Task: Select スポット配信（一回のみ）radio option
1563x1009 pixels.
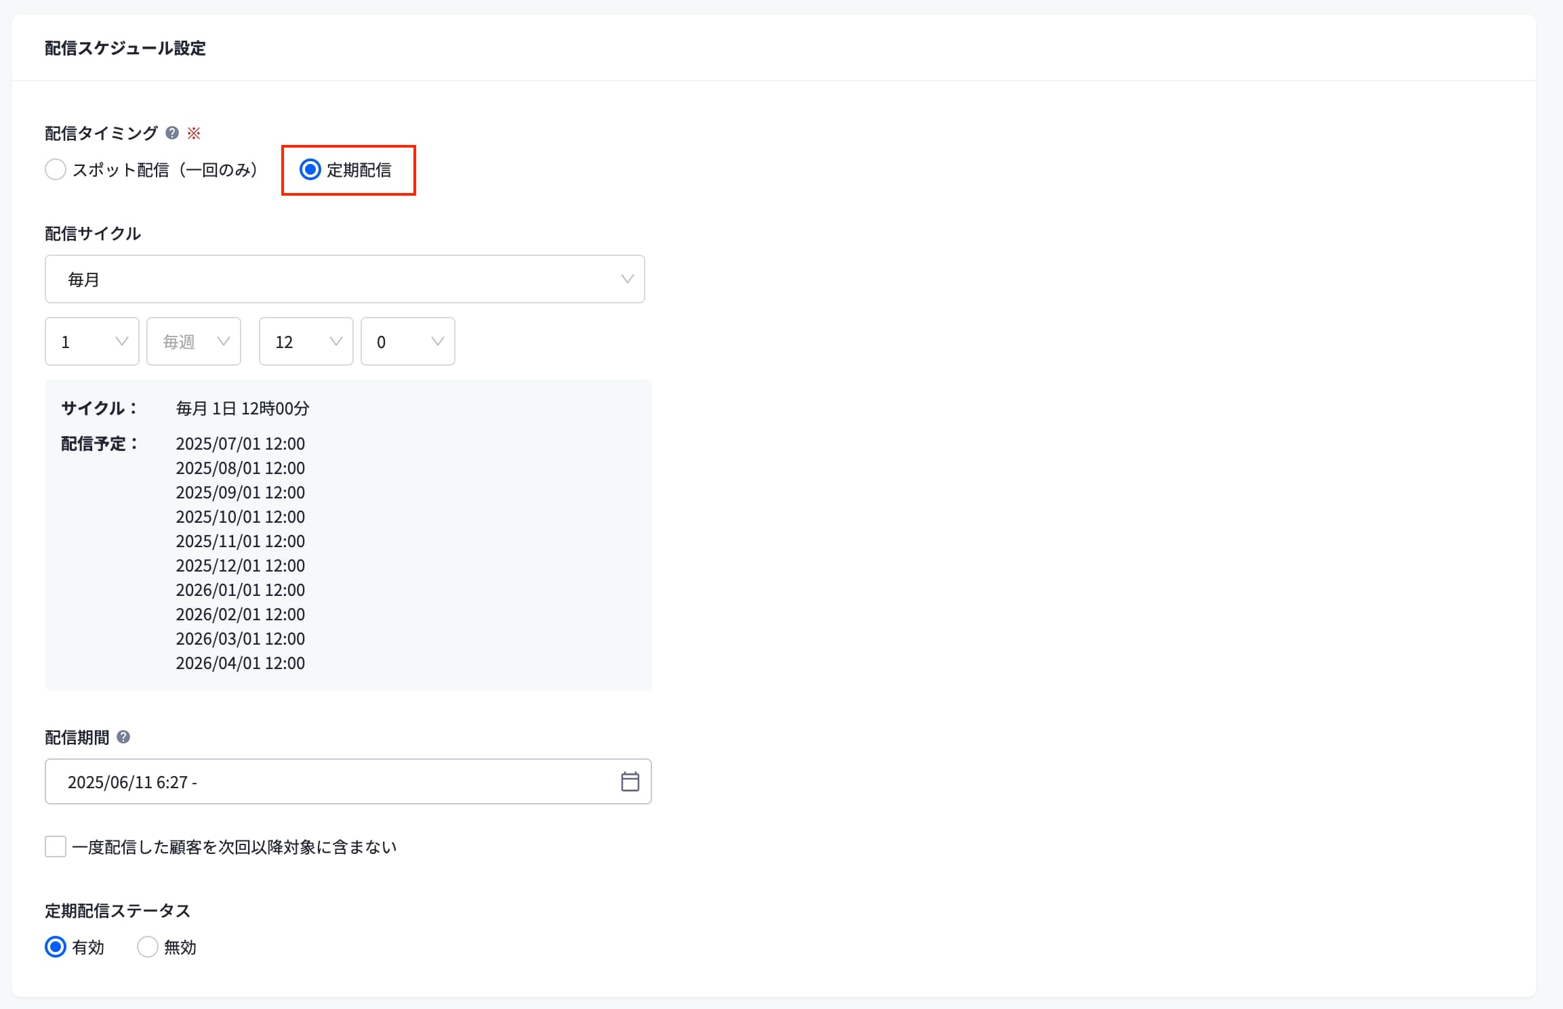Action: click(56, 169)
